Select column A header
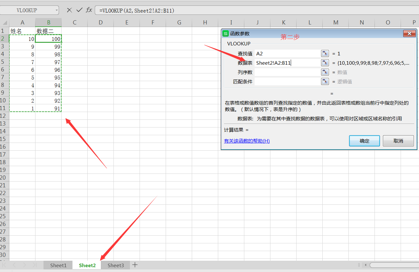This screenshot has width=419, height=272. pos(22,23)
